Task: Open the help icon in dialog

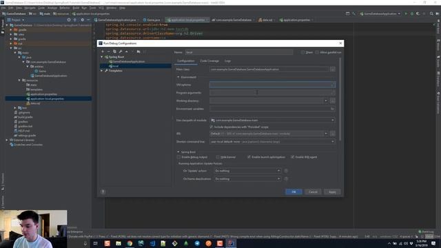Action: tap(103, 192)
